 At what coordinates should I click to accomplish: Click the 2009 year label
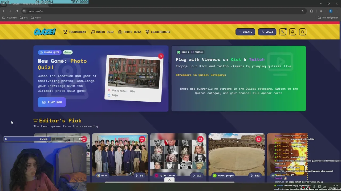click(115, 95)
